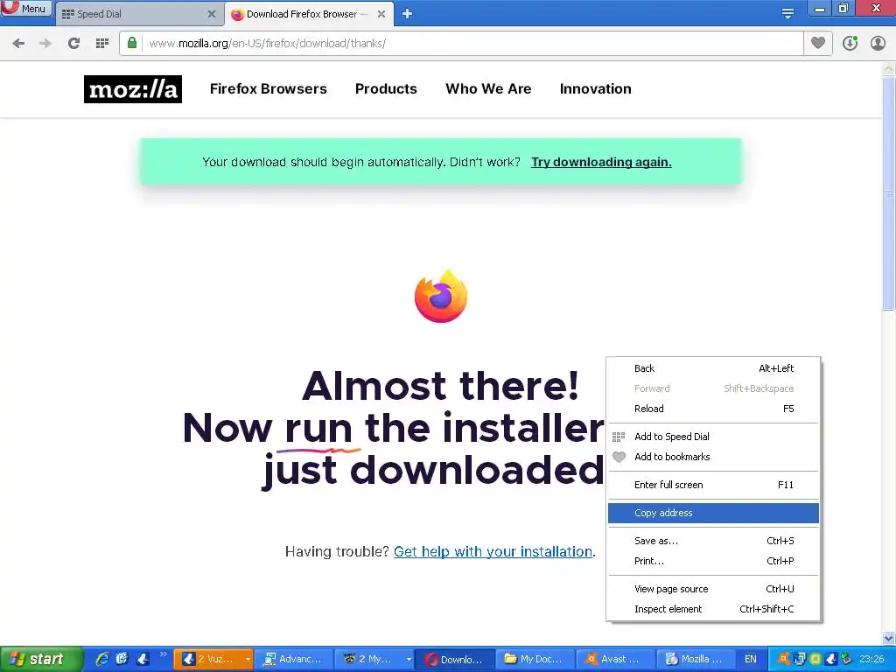The image size is (896, 672).
Task: Launch Internet Explorer from quick launch
Action: [x=102, y=659]
